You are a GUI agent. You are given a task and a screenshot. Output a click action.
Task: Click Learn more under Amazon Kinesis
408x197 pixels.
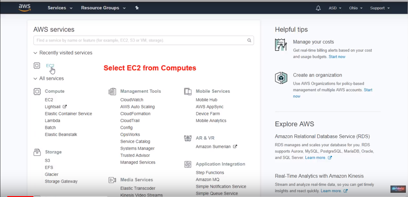pyautogui.click(x=331, y=191)
